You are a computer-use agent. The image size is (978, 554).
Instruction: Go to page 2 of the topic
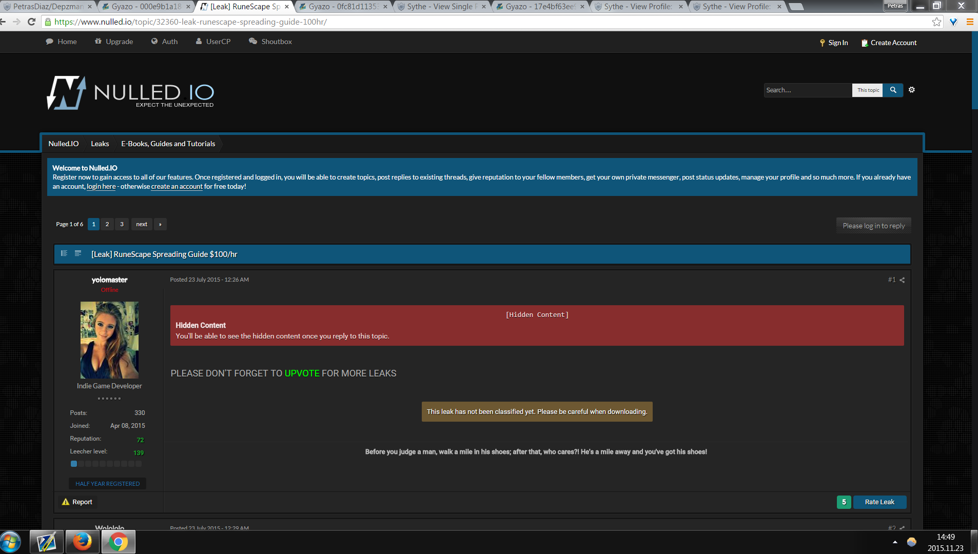107,224
